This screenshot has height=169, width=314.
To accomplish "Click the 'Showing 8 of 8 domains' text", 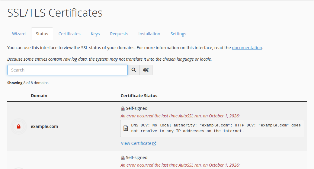I will click(x=28, y=83).
